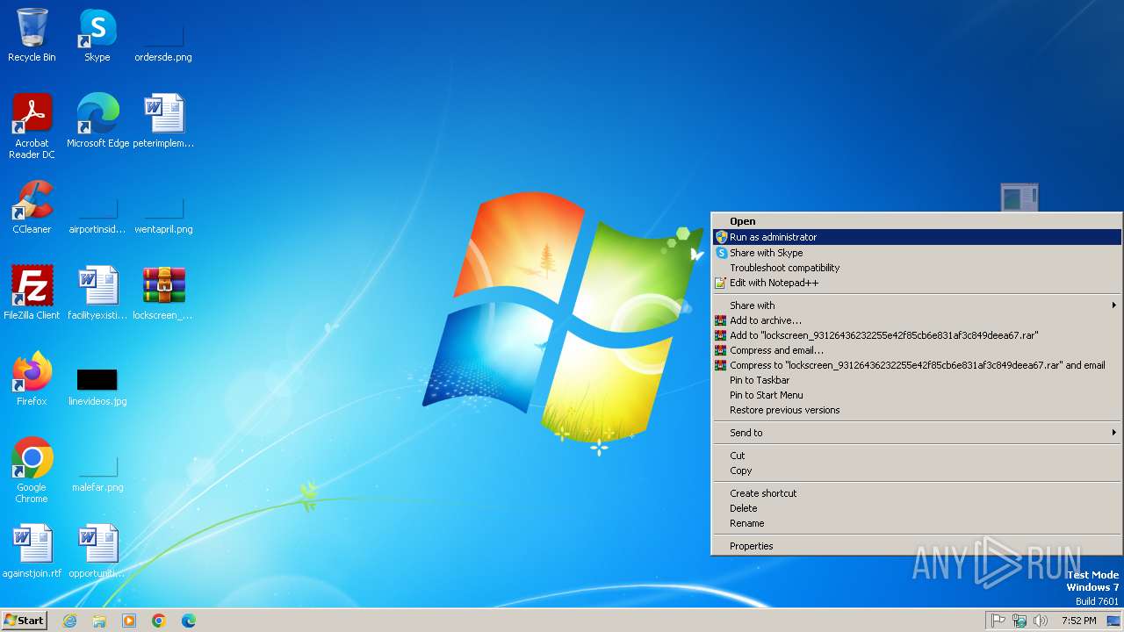Launch Internet Explorer from taskbar
The image size is (1124, 632).
pos(69,621)
